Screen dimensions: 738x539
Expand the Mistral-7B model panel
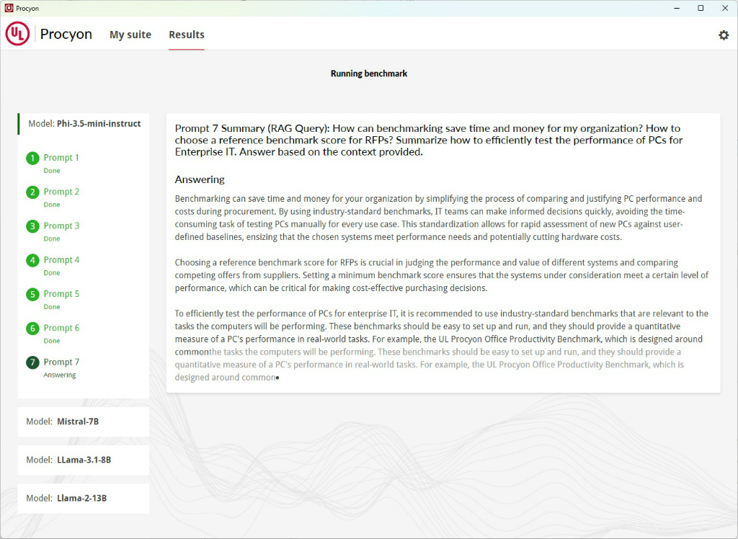coord(84,422)
